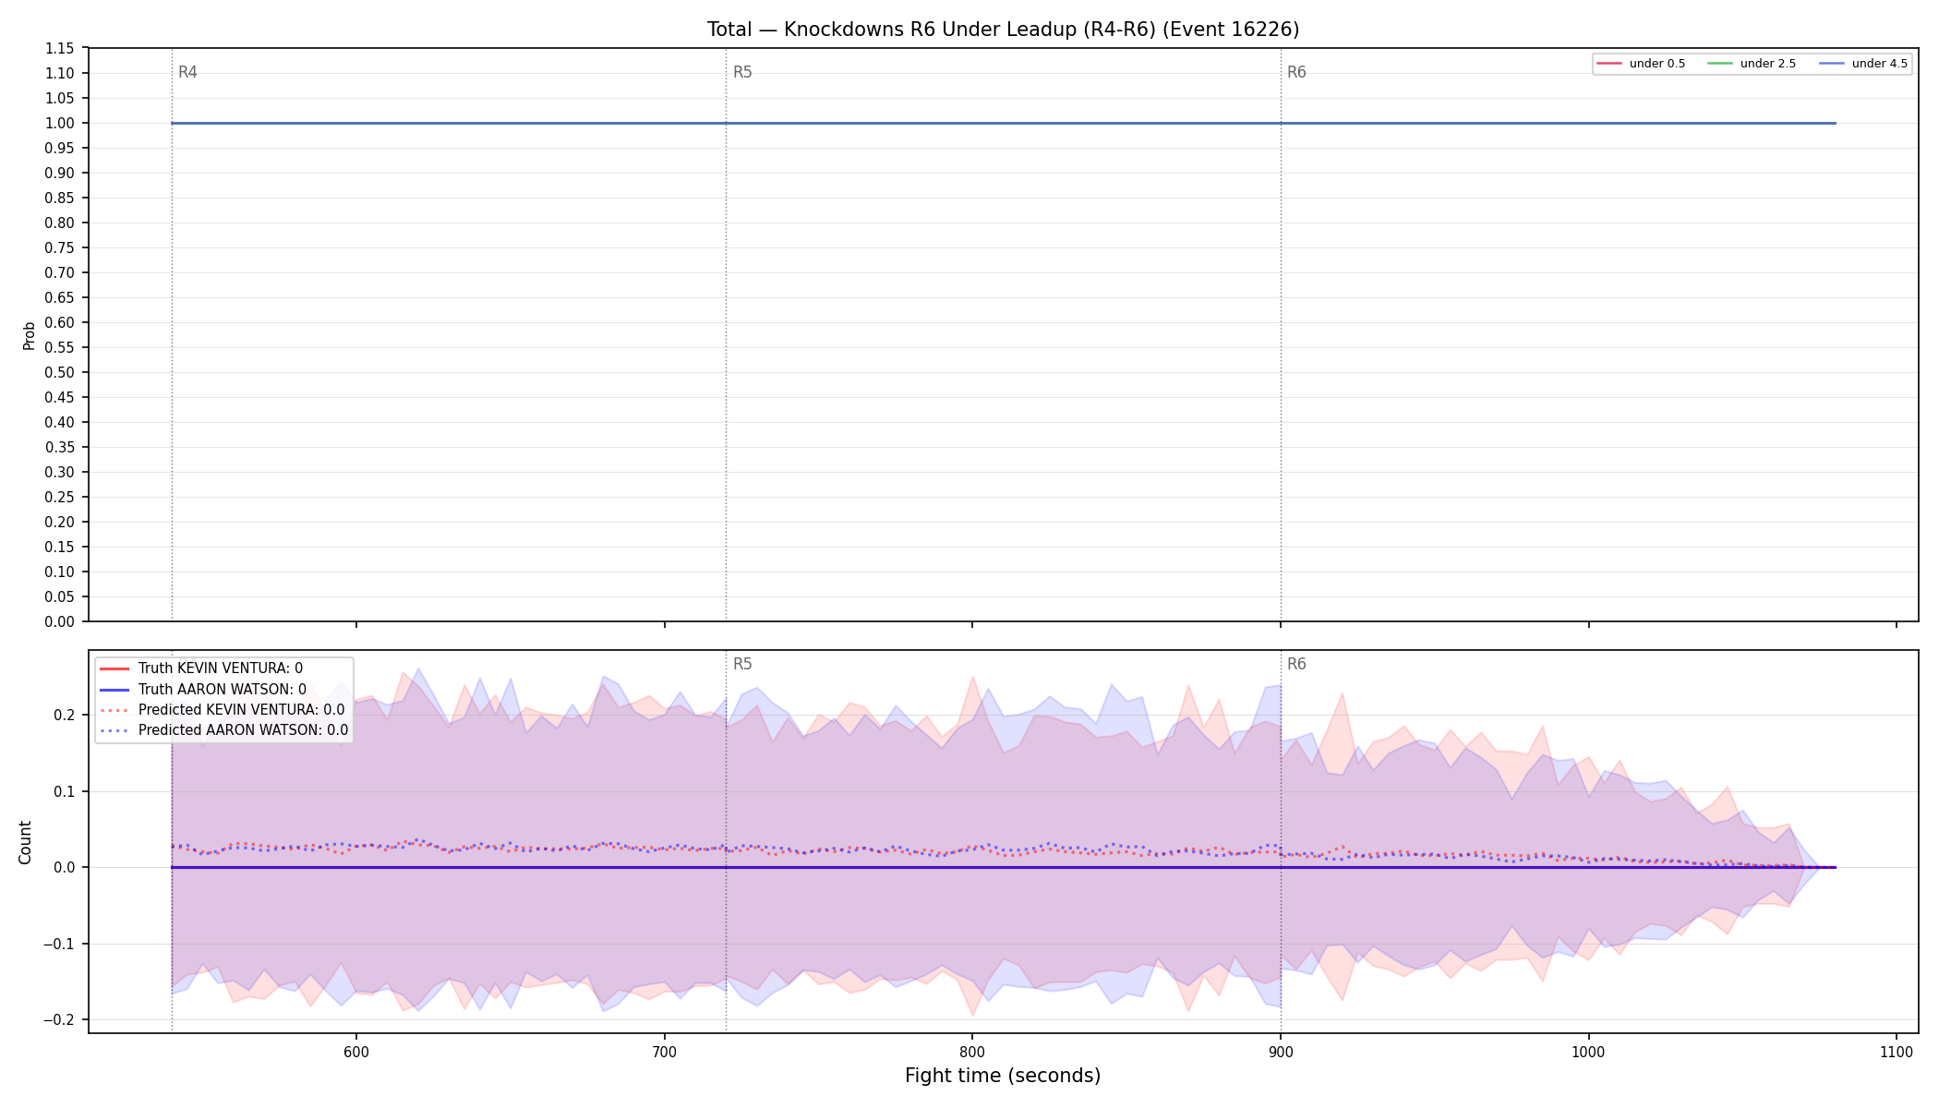The width and height of the screenshot is (1939, 1108).
Task: Click the chart title mentioning Event 16226
Action: [x=1003, y=30]
